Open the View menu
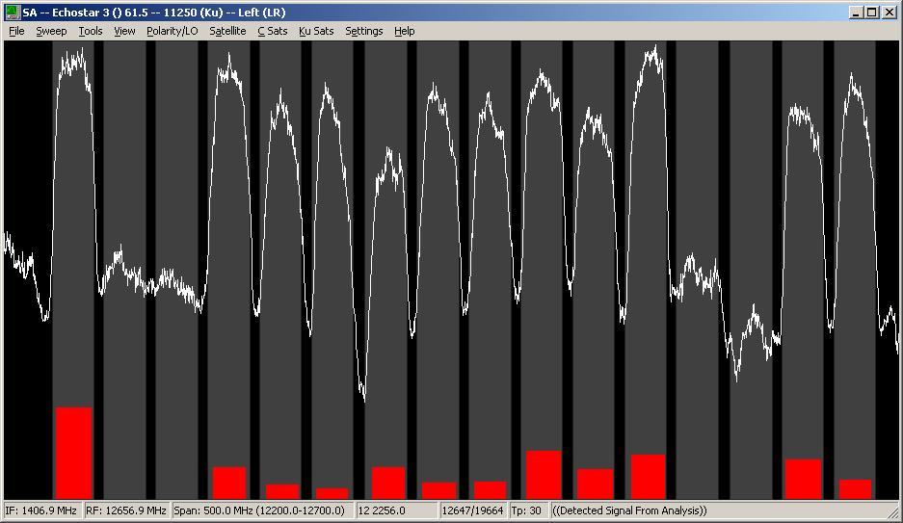Image resolution: width=903 pixels, height=523 pixels. 124,31
